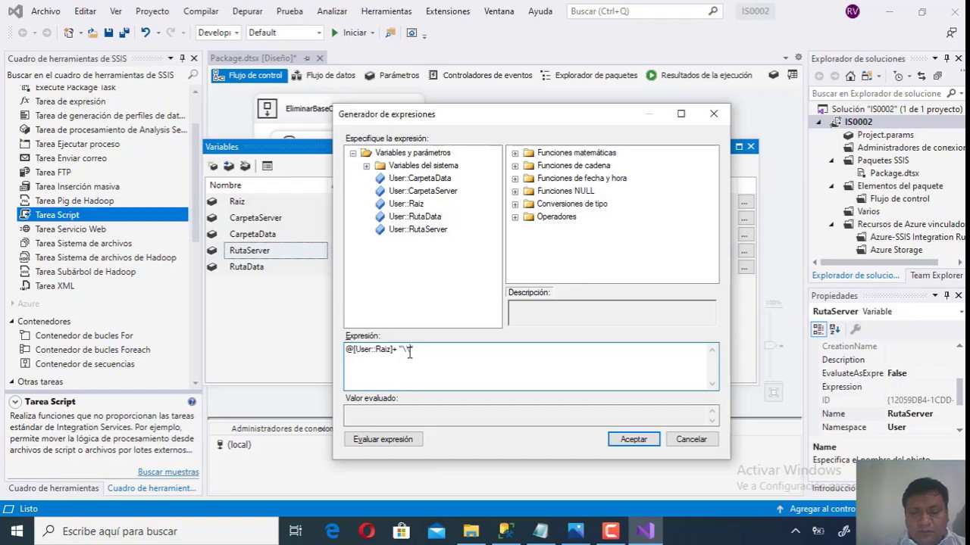Expand Operadores folder
This screenshot has width=970, height=545.
tap(515, 217)
